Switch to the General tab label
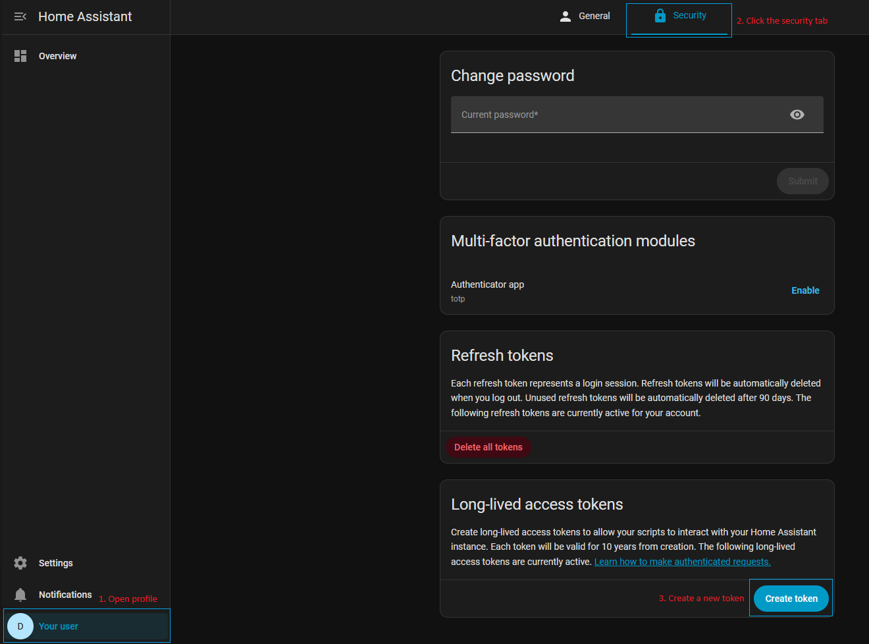 tap(594, 16)
